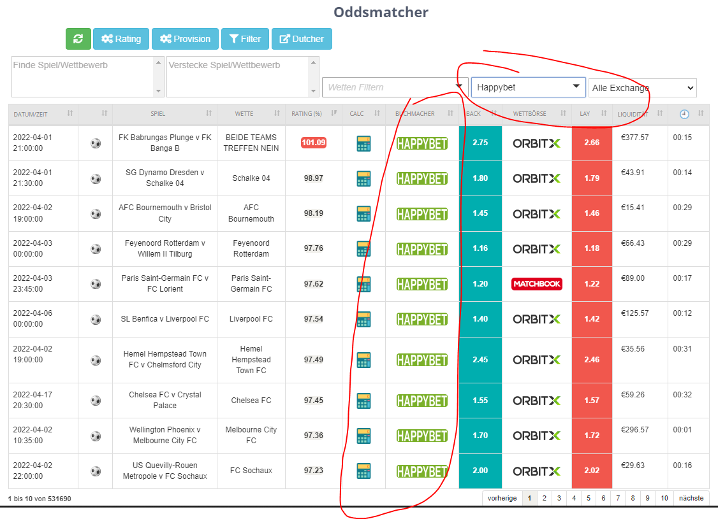718x519 pixels.
Task: Focus the Verstecke Spiel/Wettbewerb box
Action: [x=243, y=77]
